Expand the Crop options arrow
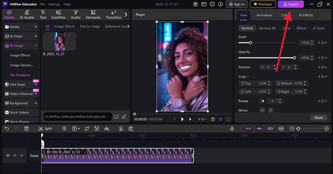The image size is (333, 174). (248, 77)
